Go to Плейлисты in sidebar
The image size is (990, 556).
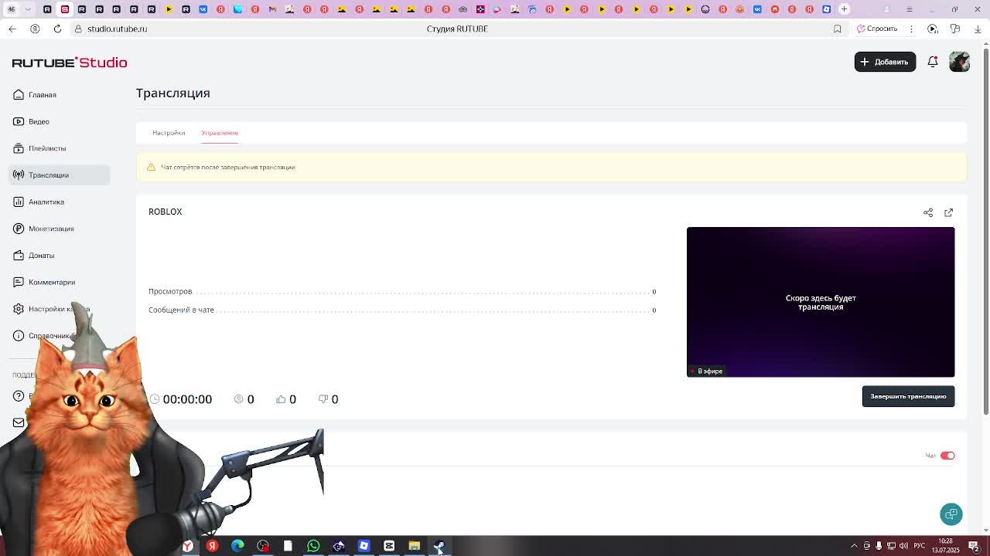click(59, 148)
